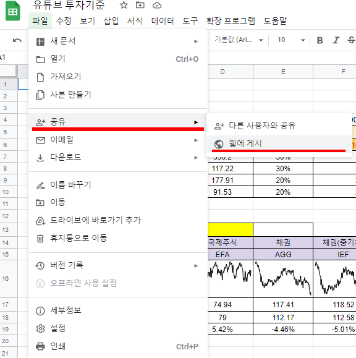Screen dimensions: 356x358
Task: Select the 이메일 menu entry
Action: [118, 140]
